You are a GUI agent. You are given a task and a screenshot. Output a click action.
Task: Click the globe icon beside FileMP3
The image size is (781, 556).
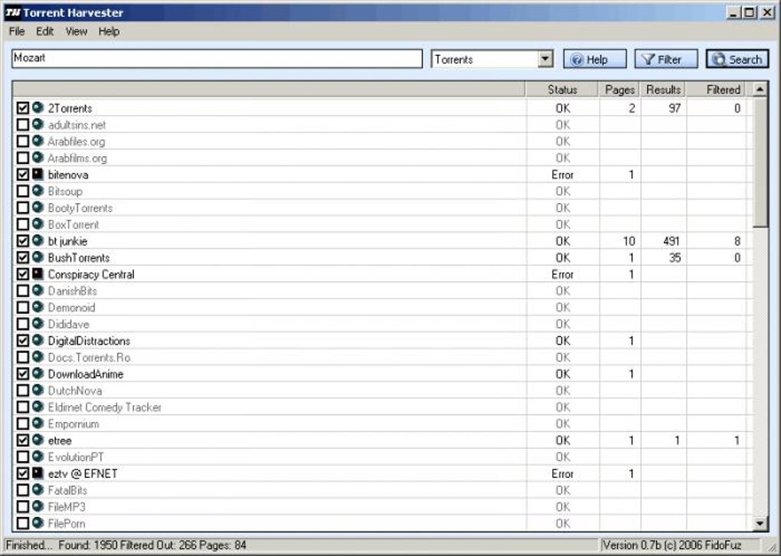(x=38, y=506)
